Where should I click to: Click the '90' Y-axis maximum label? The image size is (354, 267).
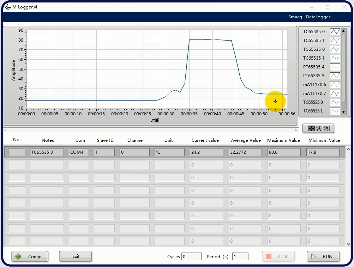tap(21, 30)
